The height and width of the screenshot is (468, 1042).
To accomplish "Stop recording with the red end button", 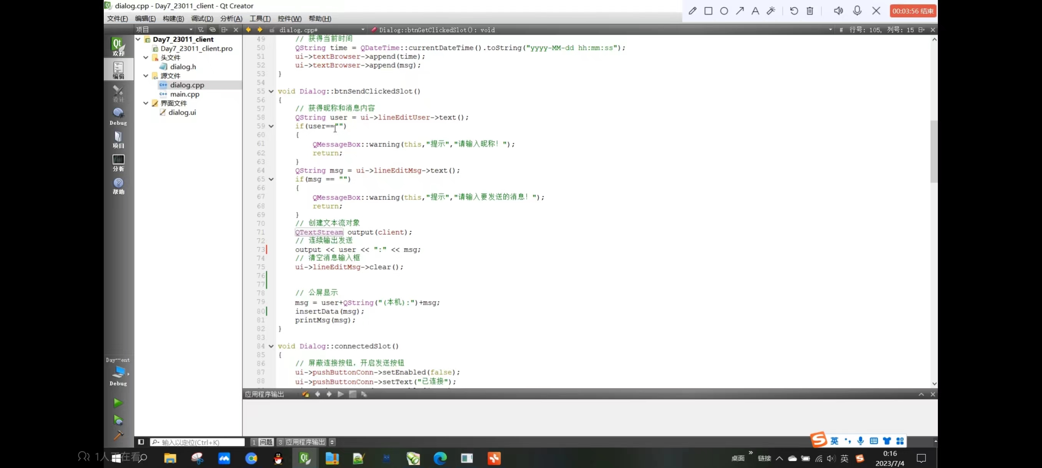I will (913, 11).
